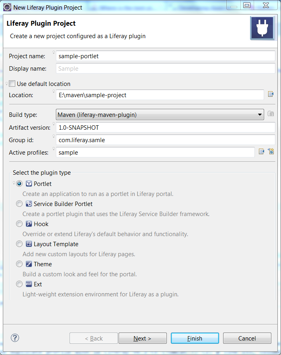This screenshot has width=281, height=355.
Task: Click the 'Create an application to run' description
Action: [98, 194]
